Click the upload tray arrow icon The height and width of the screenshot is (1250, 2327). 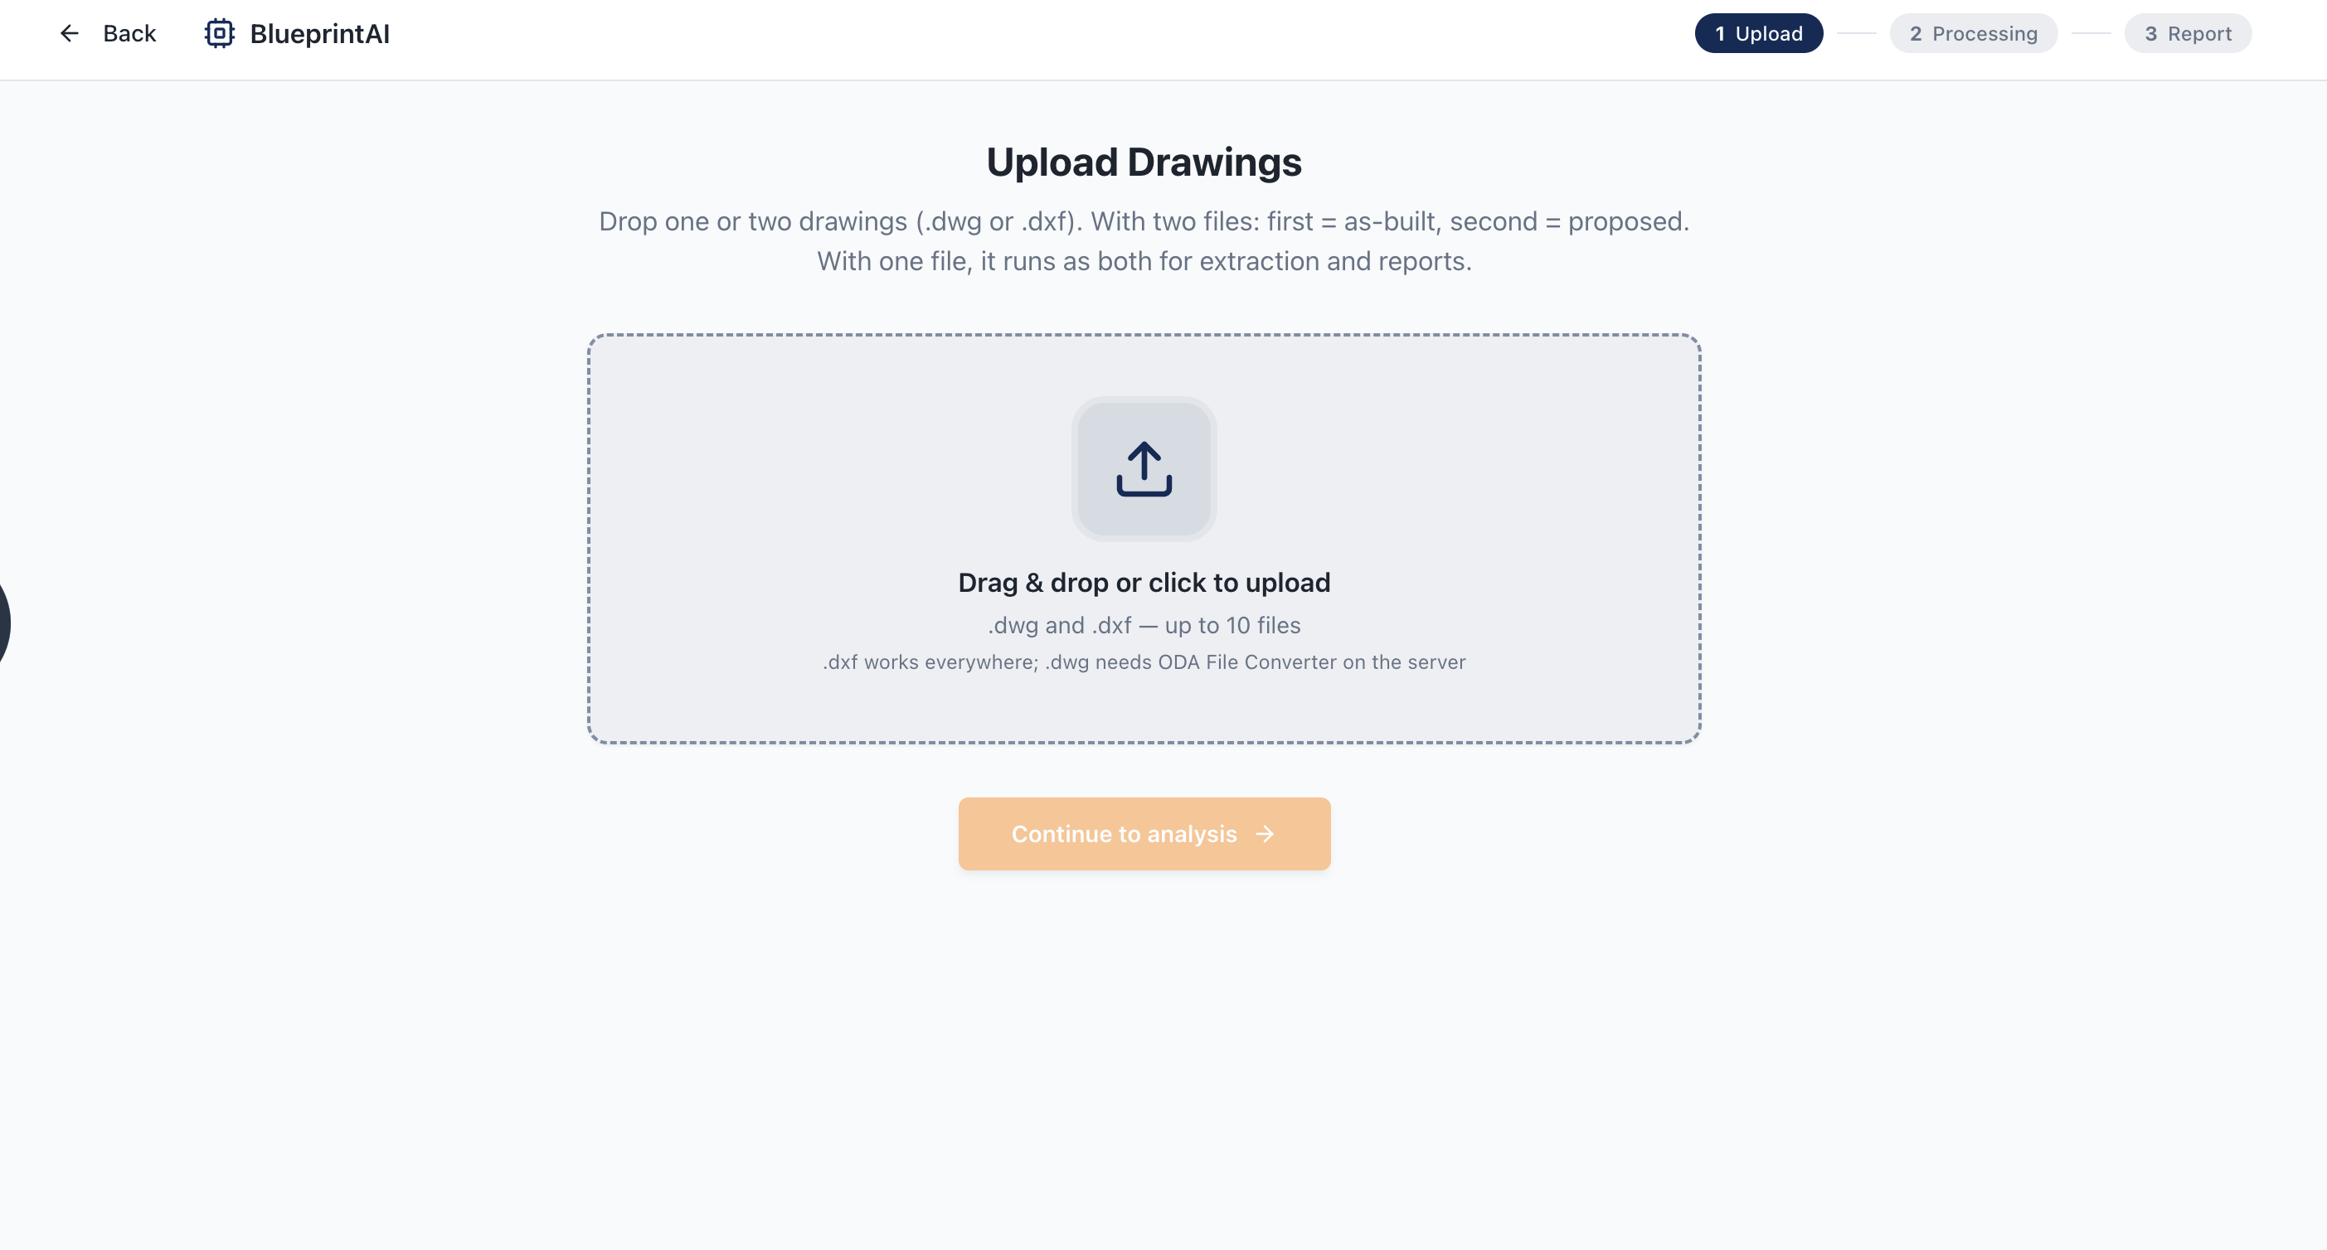tap(1144, 469)
